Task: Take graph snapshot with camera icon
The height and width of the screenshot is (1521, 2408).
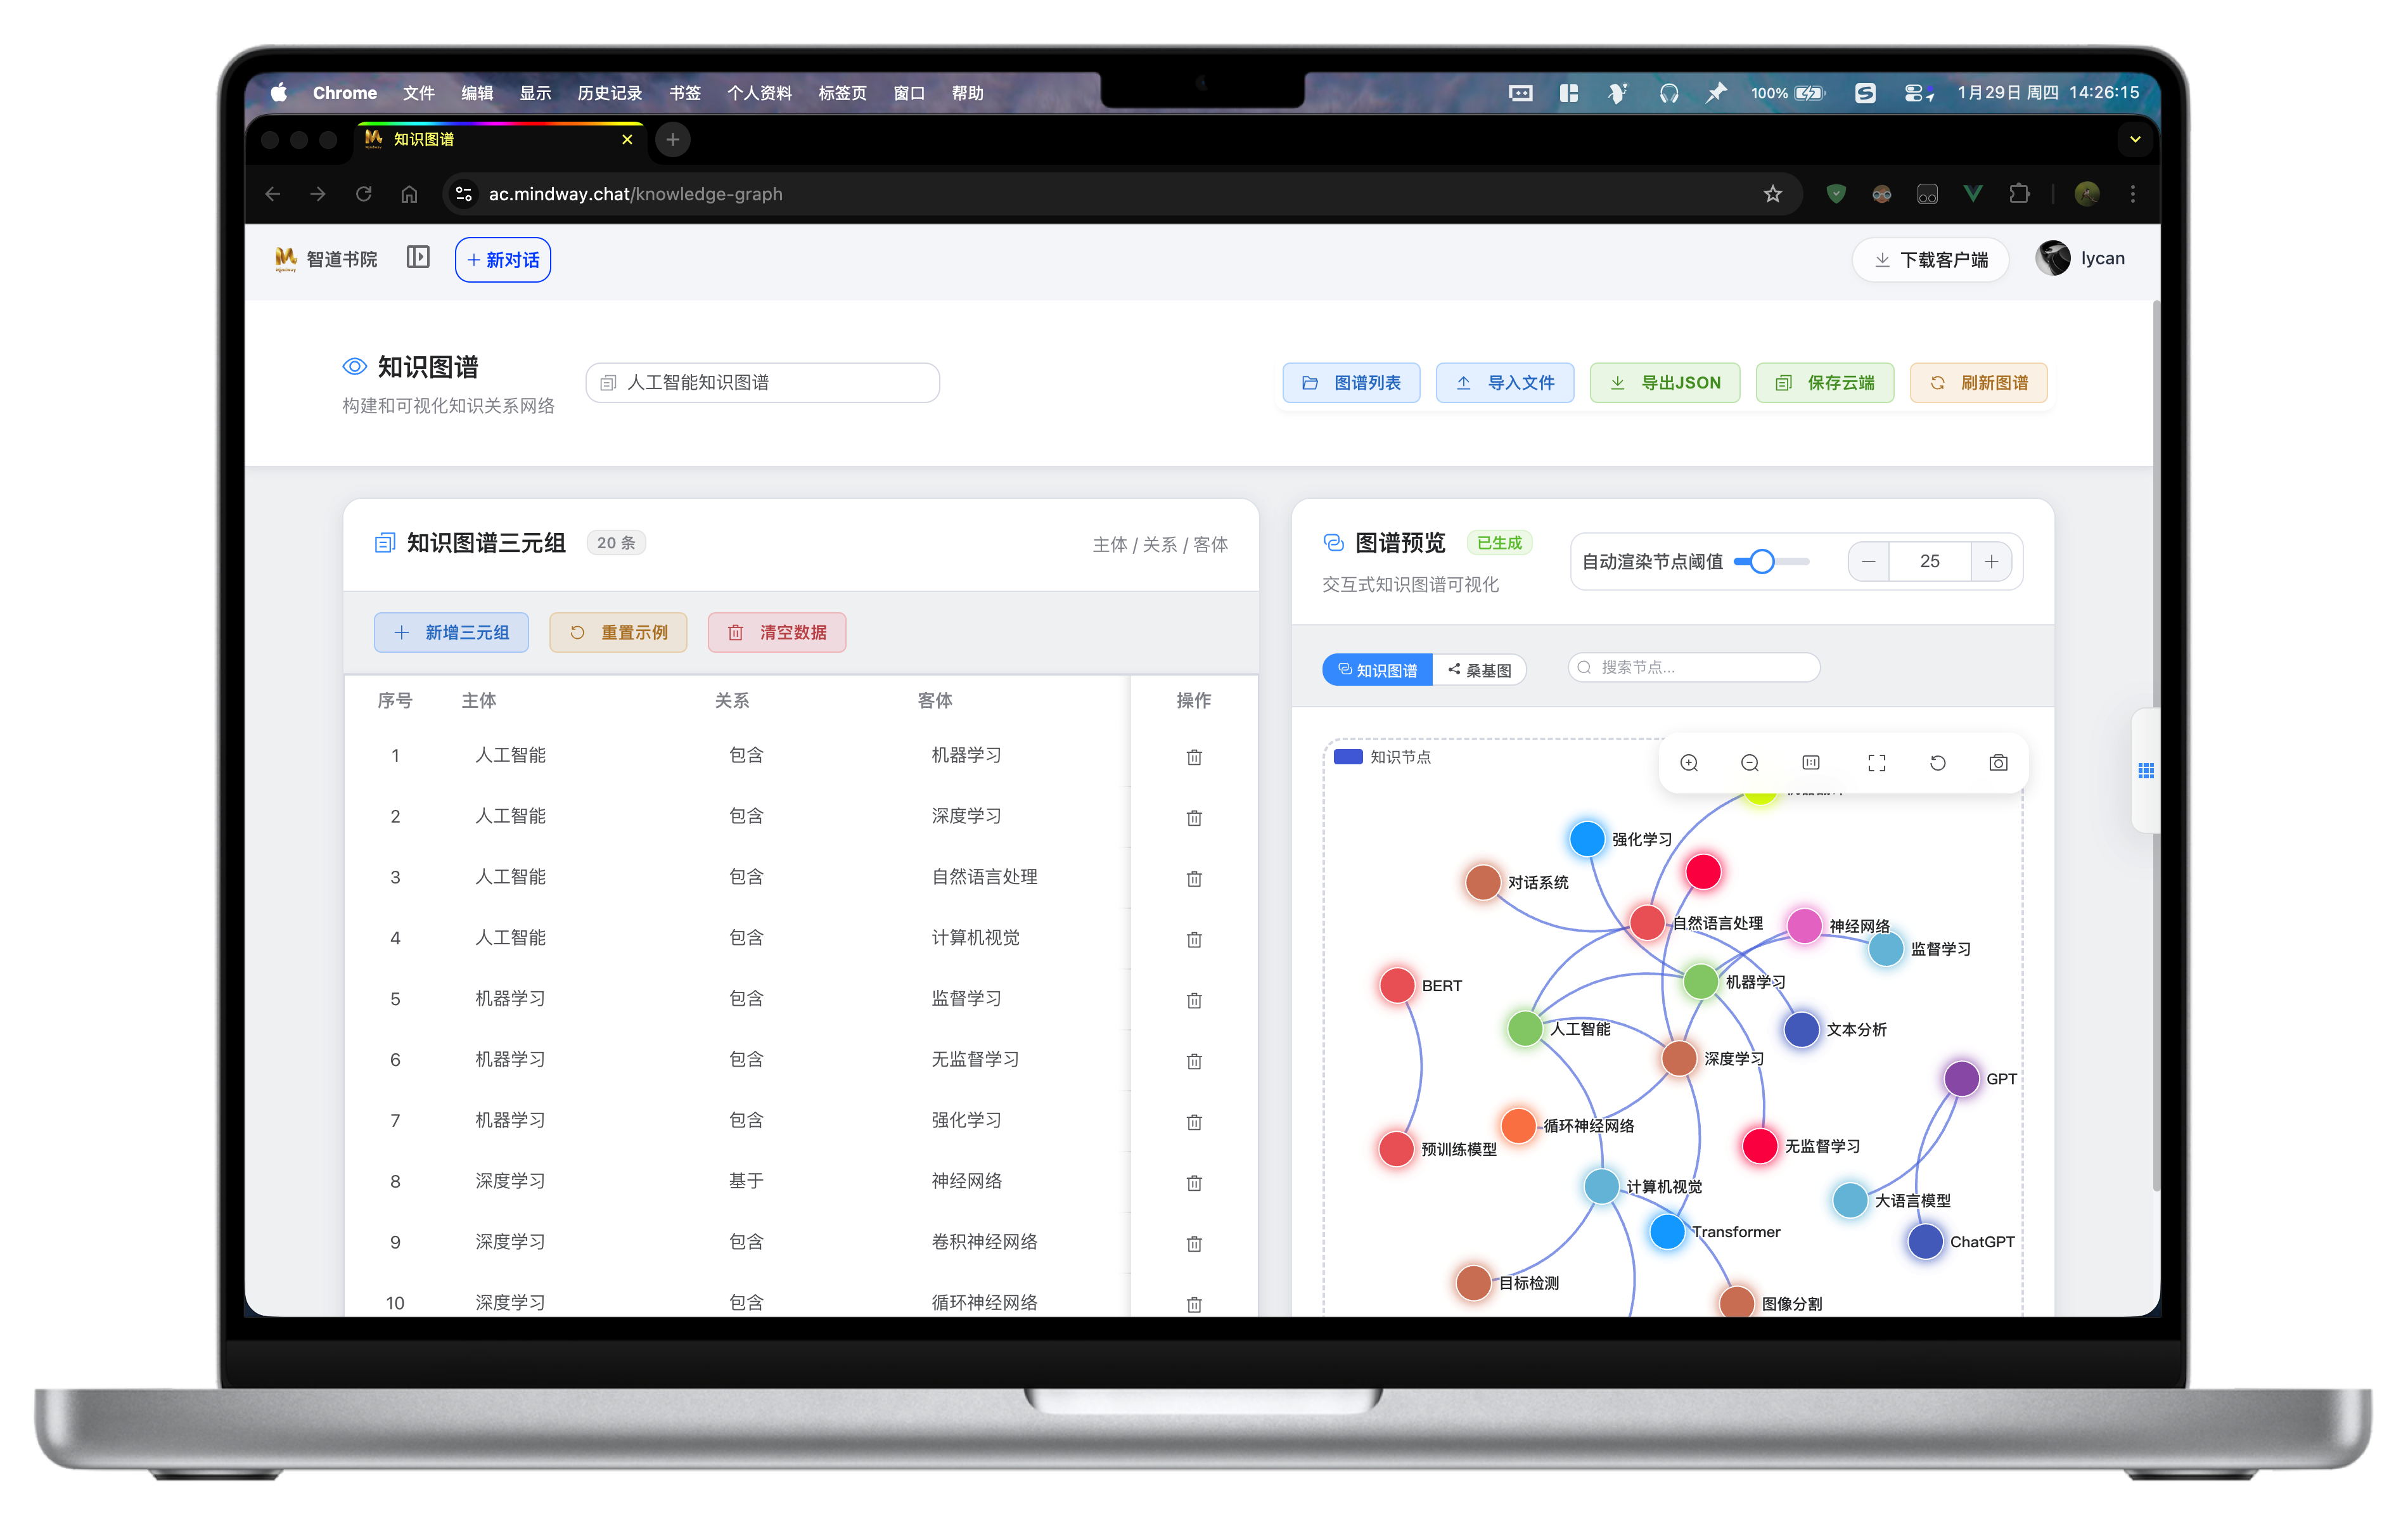Action: click(1998, 763)
